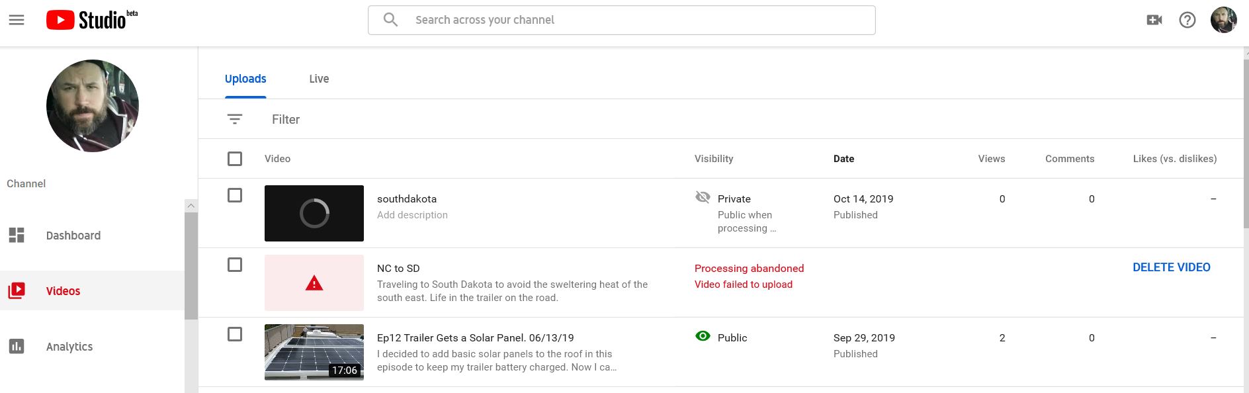Select all videos with header checkbox
Screen dimensions: 1249x393
(x=235, y=159)
